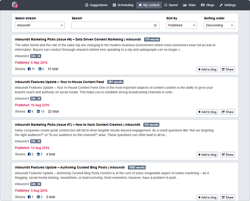
Task: Open the Blogs tab
Action: pos(208,5)
